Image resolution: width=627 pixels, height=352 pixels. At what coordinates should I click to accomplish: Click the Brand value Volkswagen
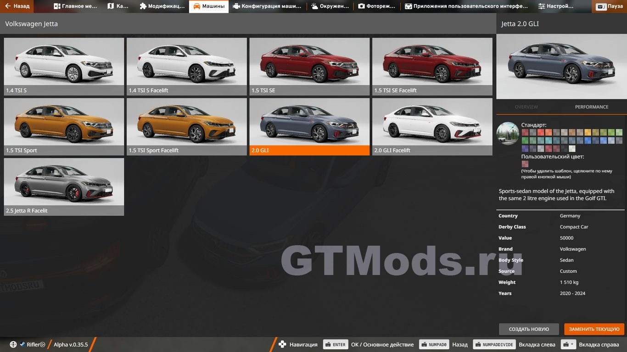click(x=573, y=249)
